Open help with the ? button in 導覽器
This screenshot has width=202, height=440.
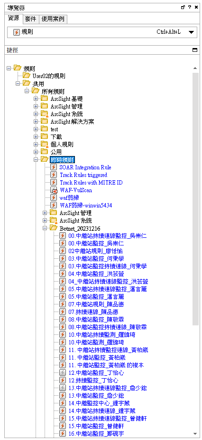pyautogui.click(x=189, y=7)
